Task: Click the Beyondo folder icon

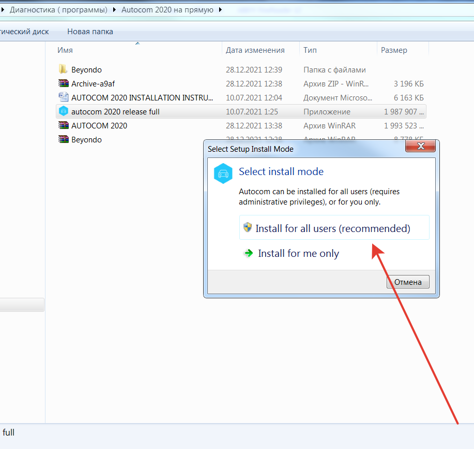Action: click(x=63, y=69)
